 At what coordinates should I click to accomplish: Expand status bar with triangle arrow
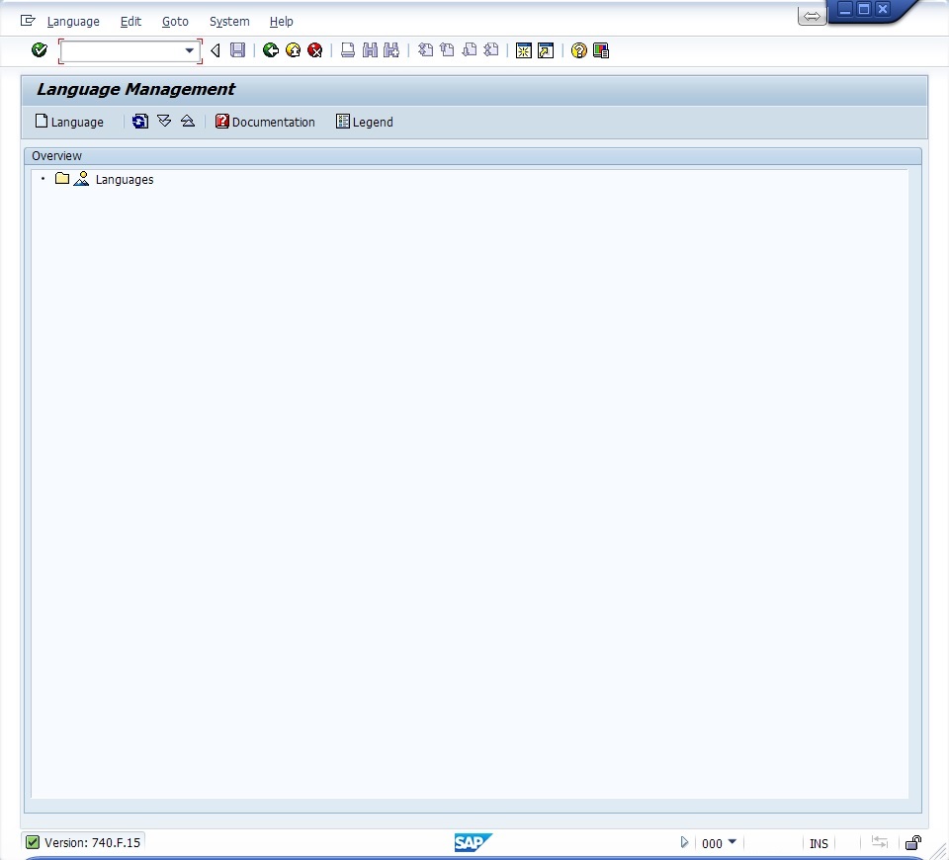(684, 842)
